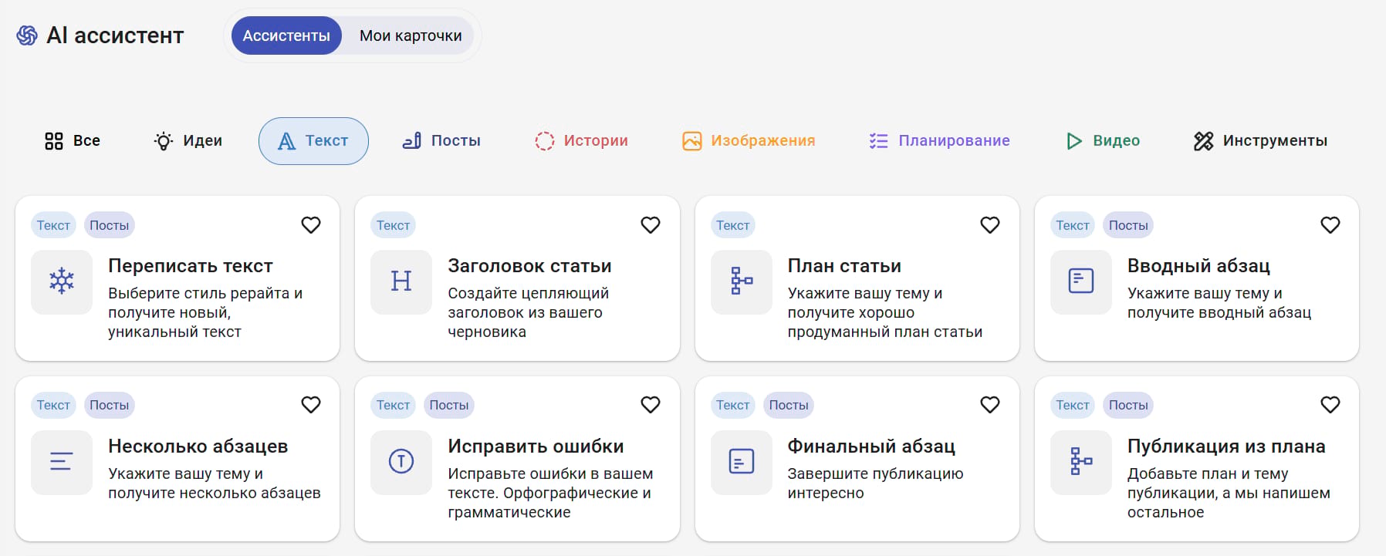
Task: Click the Текст tag on Несколько абзацев card
Action: tap(53, 405)
